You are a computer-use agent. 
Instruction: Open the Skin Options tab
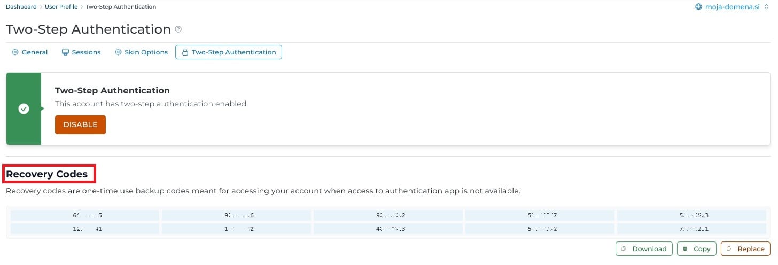(141, 52)
